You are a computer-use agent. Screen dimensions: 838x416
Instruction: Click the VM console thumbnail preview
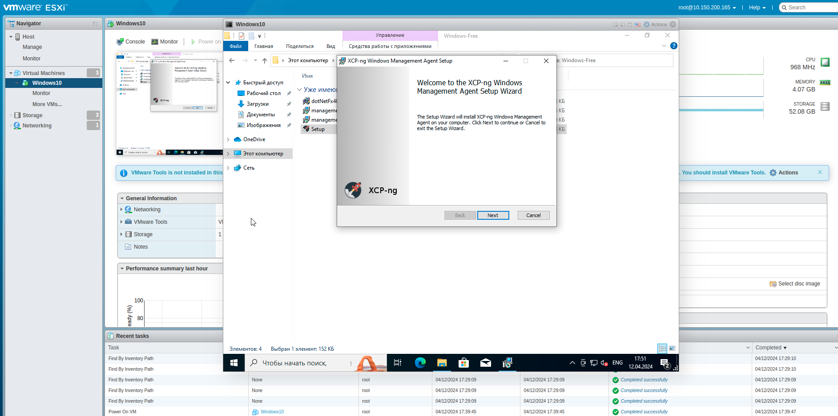(x=169, y=103)
